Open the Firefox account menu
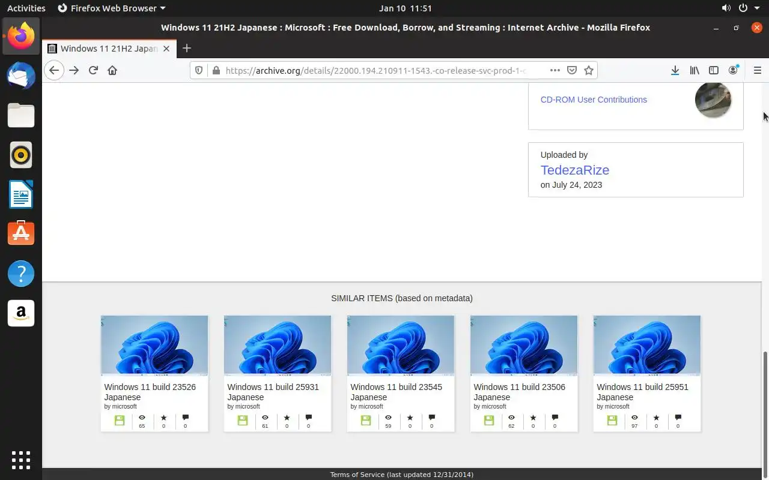 733,70
